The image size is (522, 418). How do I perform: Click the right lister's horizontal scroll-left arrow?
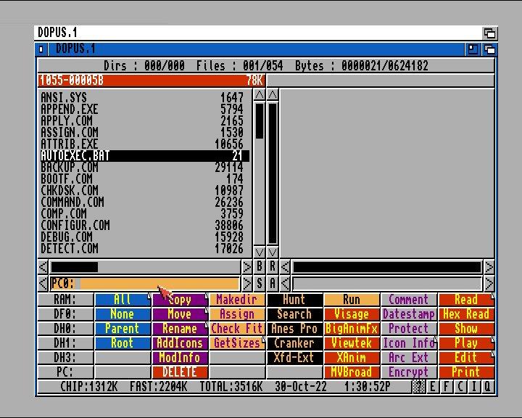[285, 266]
